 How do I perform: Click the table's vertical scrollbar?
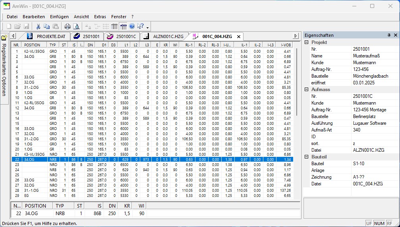[x=297, y=82]
